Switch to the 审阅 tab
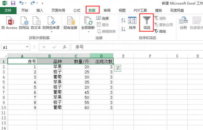The height and width of the screenshot is (130, 203). (107, 10)
